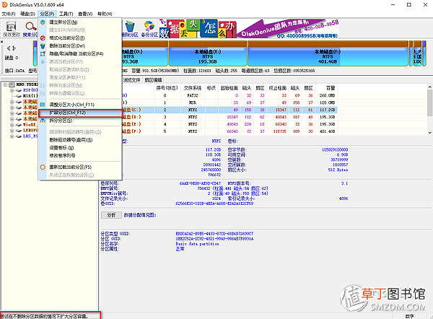This screenshot has height=319, width=433.
Task: Select 扩容分区(Ctrl_F12) menu entry
Action: coord(80,113)
